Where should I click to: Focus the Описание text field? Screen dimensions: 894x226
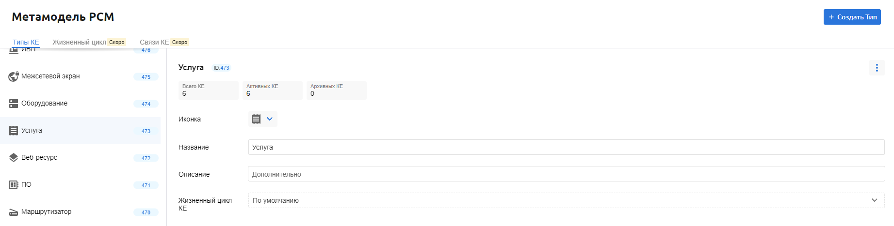point(566,174)
